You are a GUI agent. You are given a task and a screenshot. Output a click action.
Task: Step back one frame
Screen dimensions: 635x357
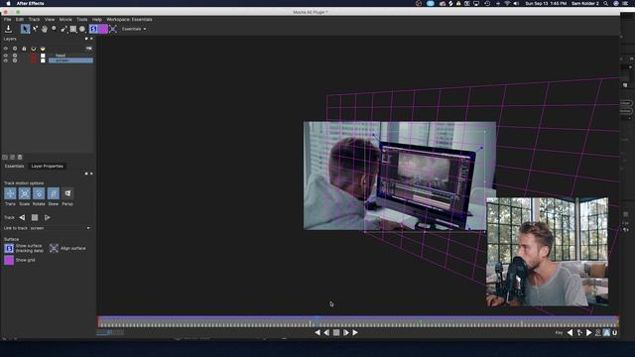[326, 333]
